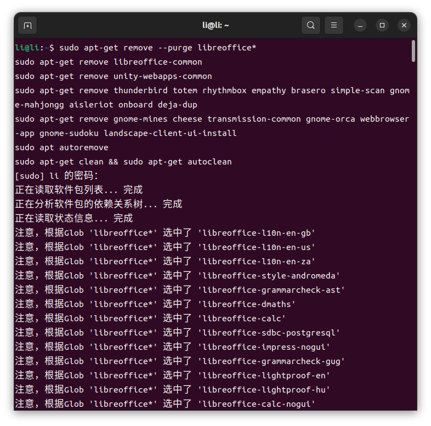Image resolution: width=431 pixels, height=426 pixels.
Task: Click the 'libreoffice-grammarcheck-ast' line
Action: pyautogui.click(x=180, y=290)
